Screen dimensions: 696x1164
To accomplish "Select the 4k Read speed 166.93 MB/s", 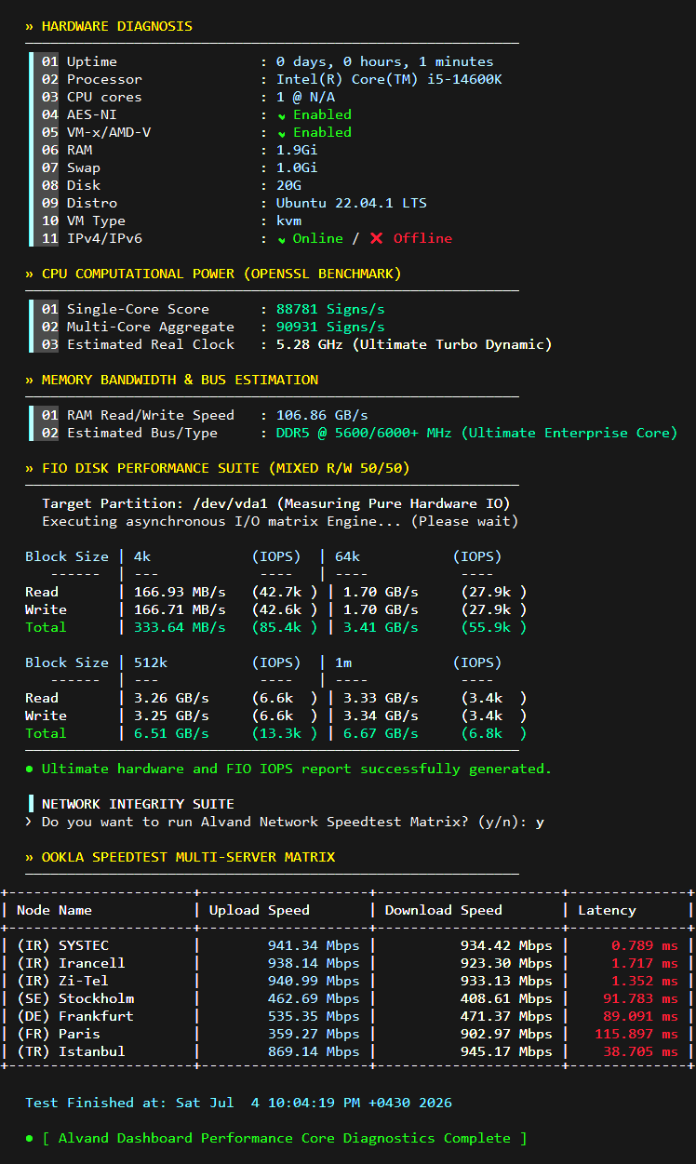I will tap(180, 592).
